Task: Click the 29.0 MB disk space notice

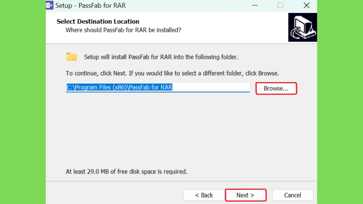Action: [x=127, y=172]
